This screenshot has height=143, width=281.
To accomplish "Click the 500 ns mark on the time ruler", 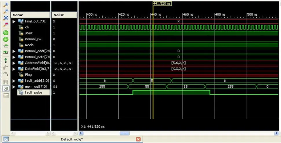I will pyautogui.click(x=252, y=14).
